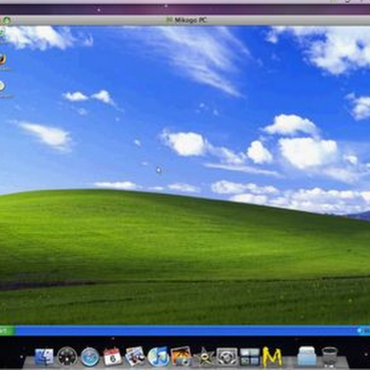
Task: Click the green zoom button of Mikogo PC window
Action: (7, 20)
